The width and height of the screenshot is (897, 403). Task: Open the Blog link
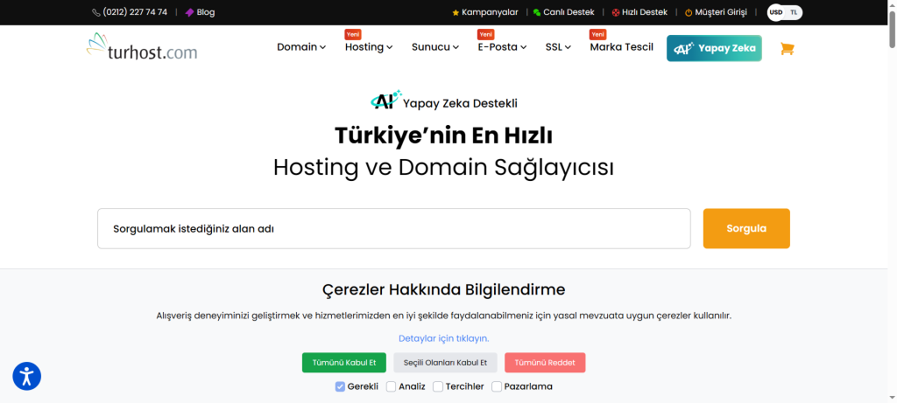pyautogui.click(x=201, y=12)
